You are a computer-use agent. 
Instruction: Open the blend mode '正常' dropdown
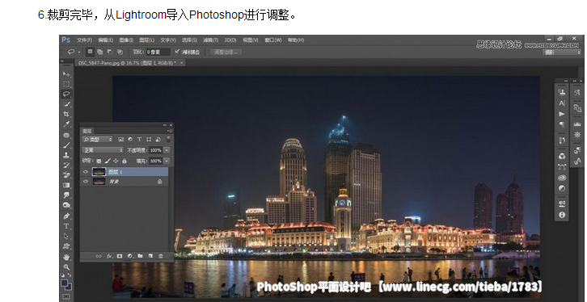pos(103,150)
